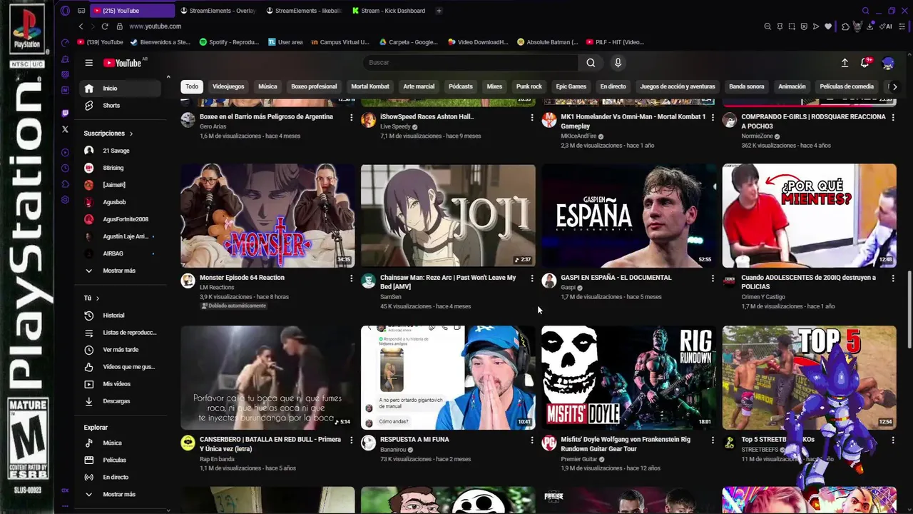The image size is (913, 514).
Task: Open browser easy setup sliders icon
Action: coord(902,26)
